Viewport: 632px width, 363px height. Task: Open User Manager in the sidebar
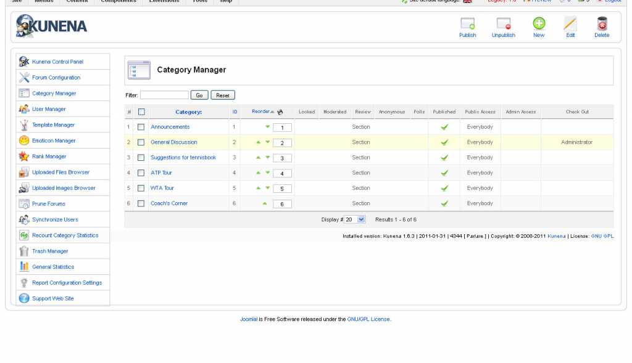click(49, 109)
